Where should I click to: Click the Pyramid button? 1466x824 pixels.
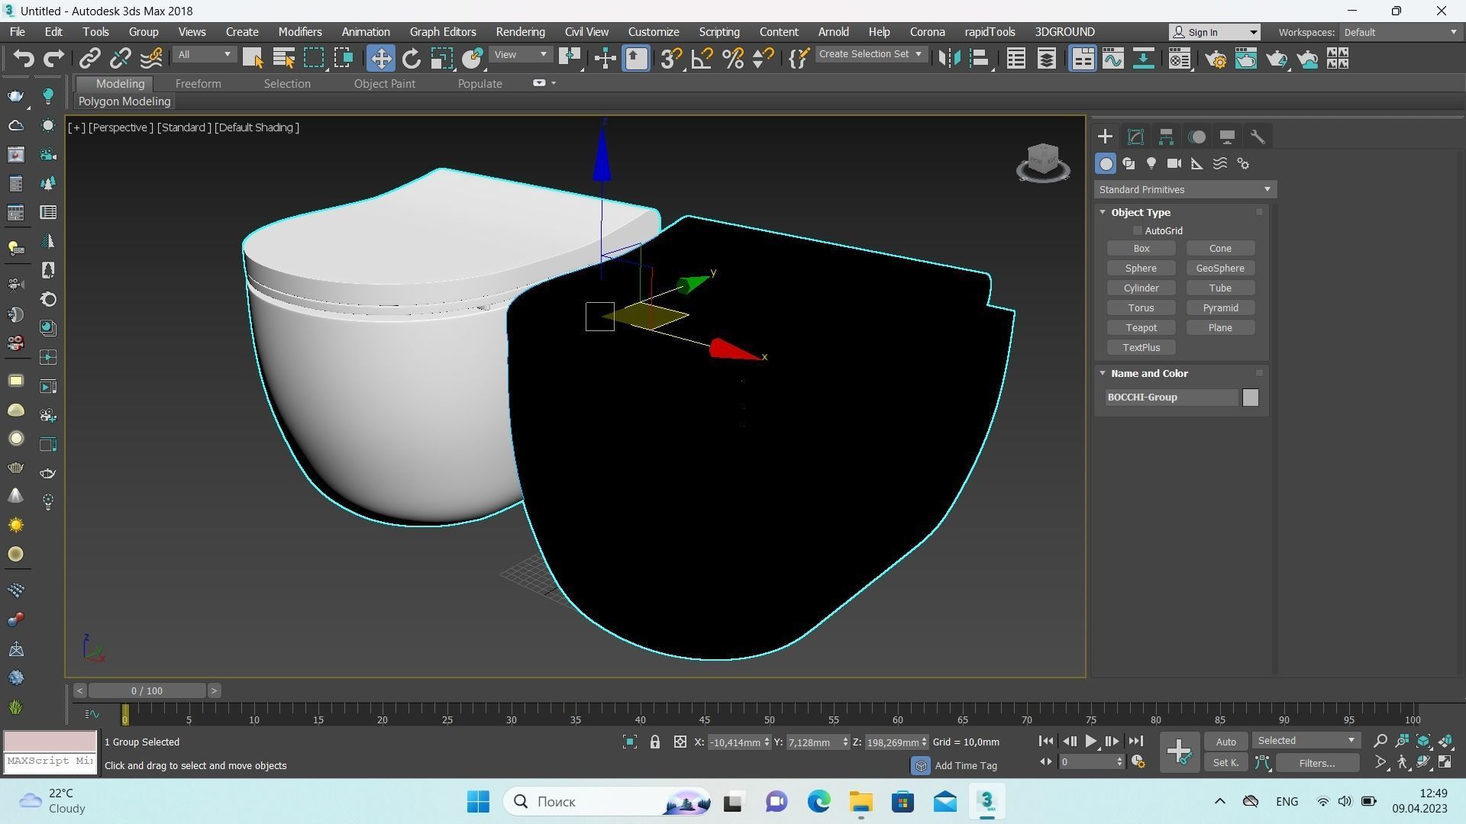[x=1220, y=308]
